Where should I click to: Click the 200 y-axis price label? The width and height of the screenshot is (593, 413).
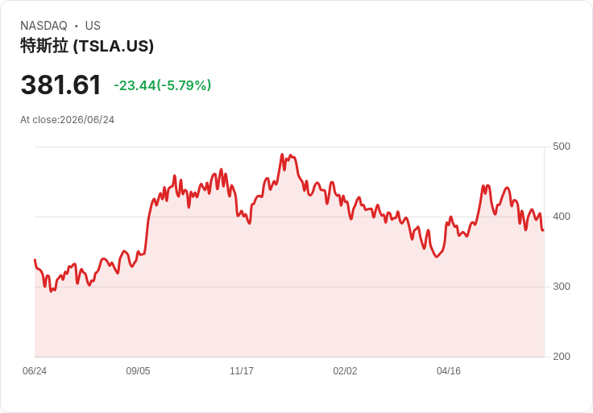click(x=562, y=357)
